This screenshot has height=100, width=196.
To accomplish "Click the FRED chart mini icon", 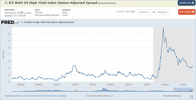I will pos(17,22).
